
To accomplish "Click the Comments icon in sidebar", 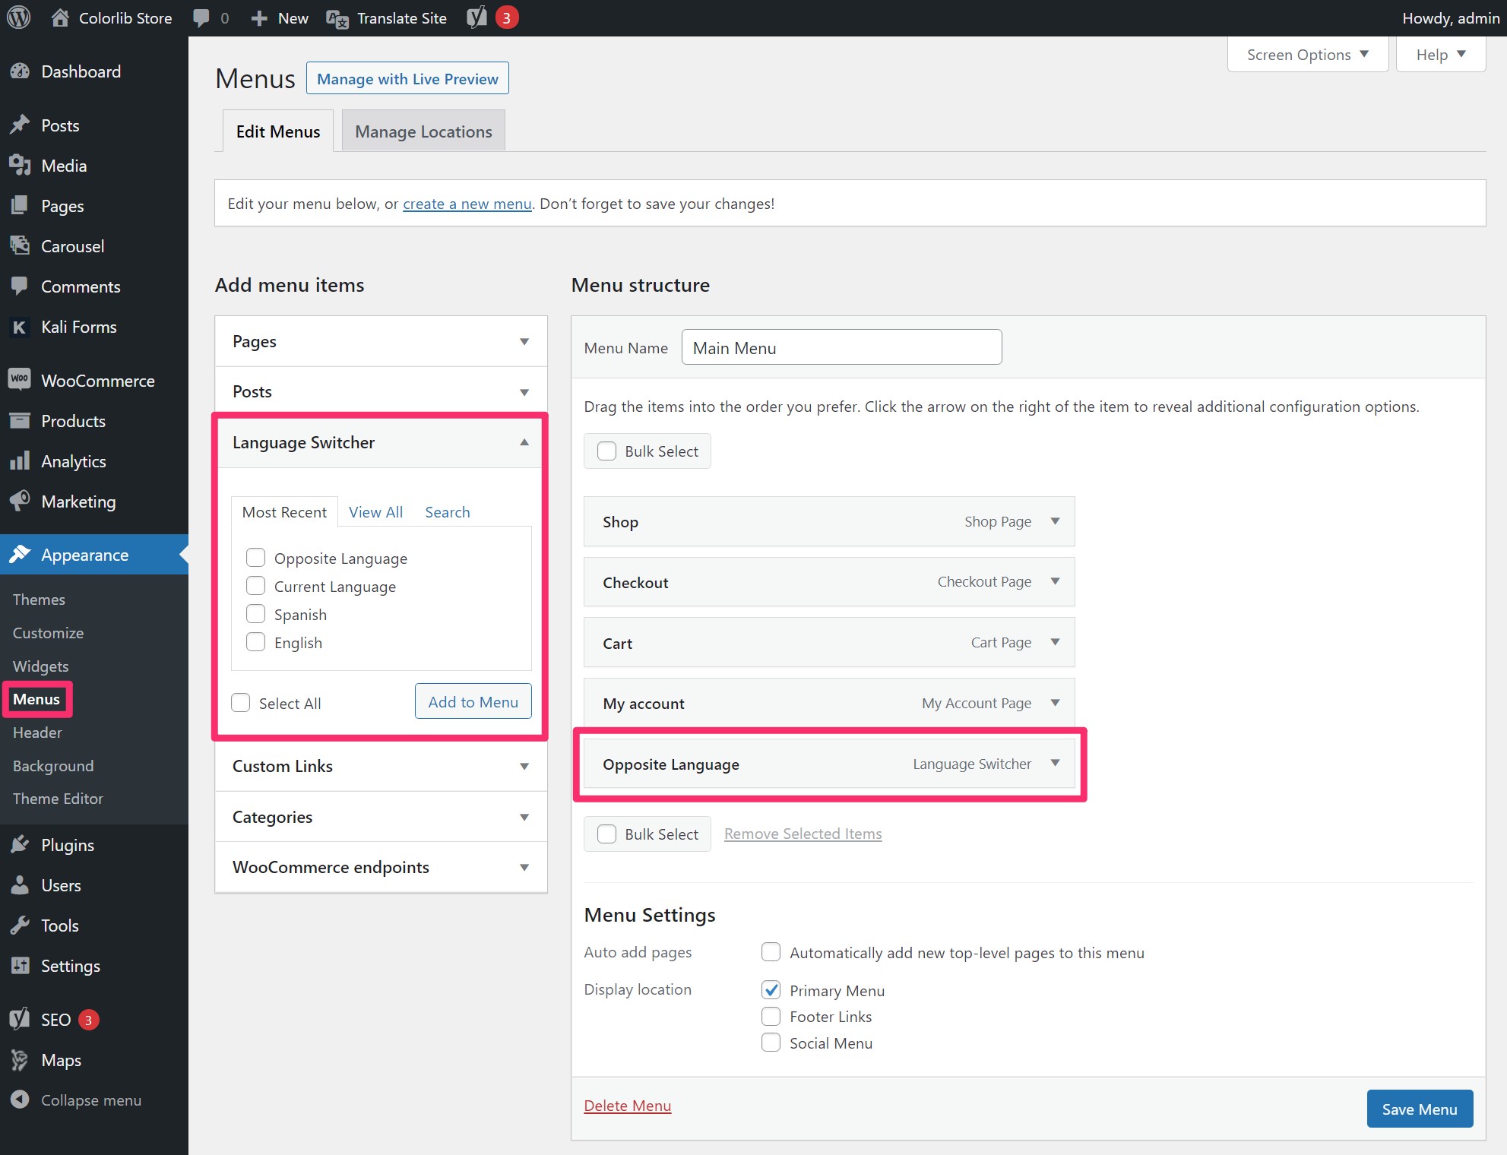I will [20, 286].
